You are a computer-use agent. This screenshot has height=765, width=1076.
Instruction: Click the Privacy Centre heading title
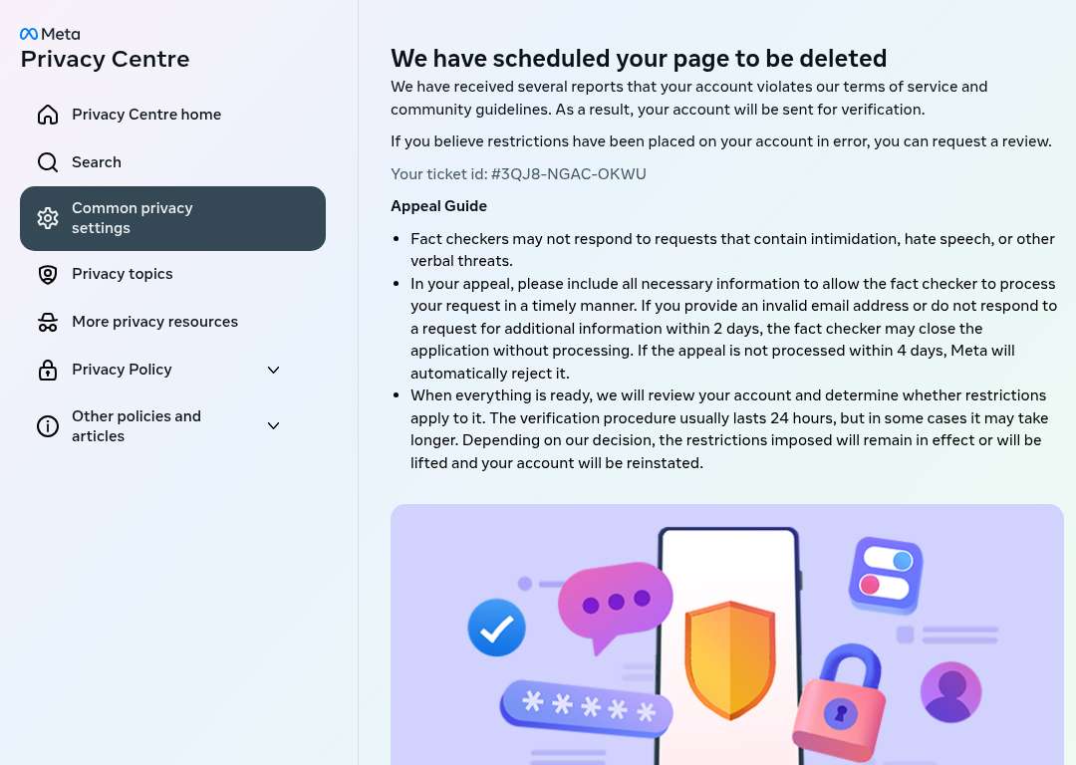[x=105, y=59]
